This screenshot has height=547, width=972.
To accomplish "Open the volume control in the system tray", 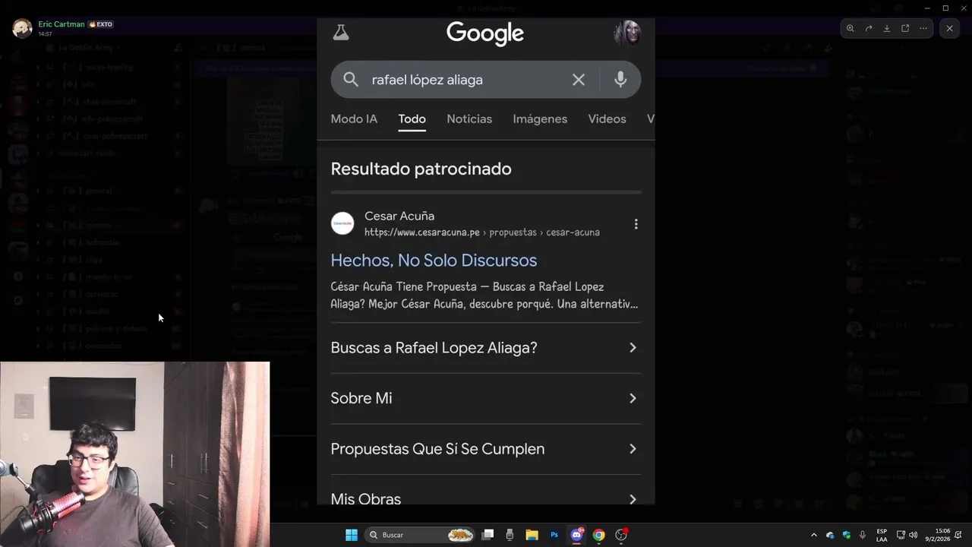I will point(914,535).
